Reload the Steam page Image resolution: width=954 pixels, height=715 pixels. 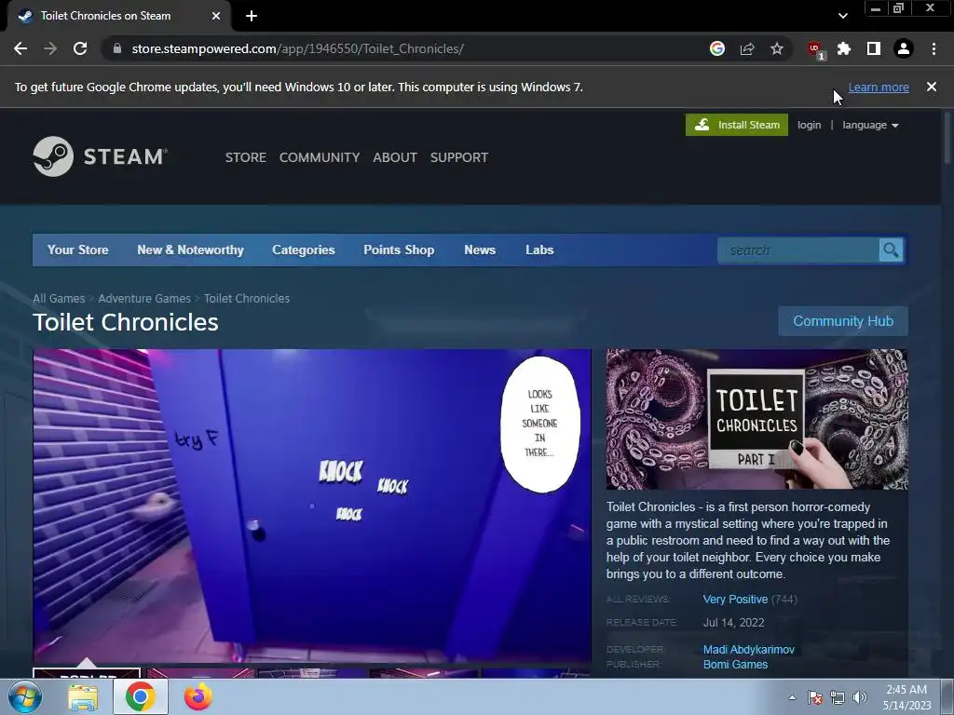(x=80, y=48)
